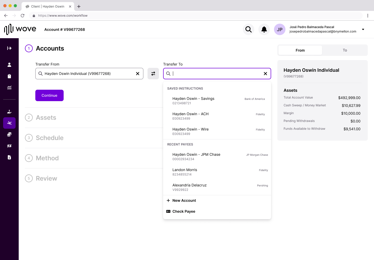Click the document-add icon at sidebar bottom
Viewport: 374px width, 260px height.
pyautogui.click(x=9, y=157)
